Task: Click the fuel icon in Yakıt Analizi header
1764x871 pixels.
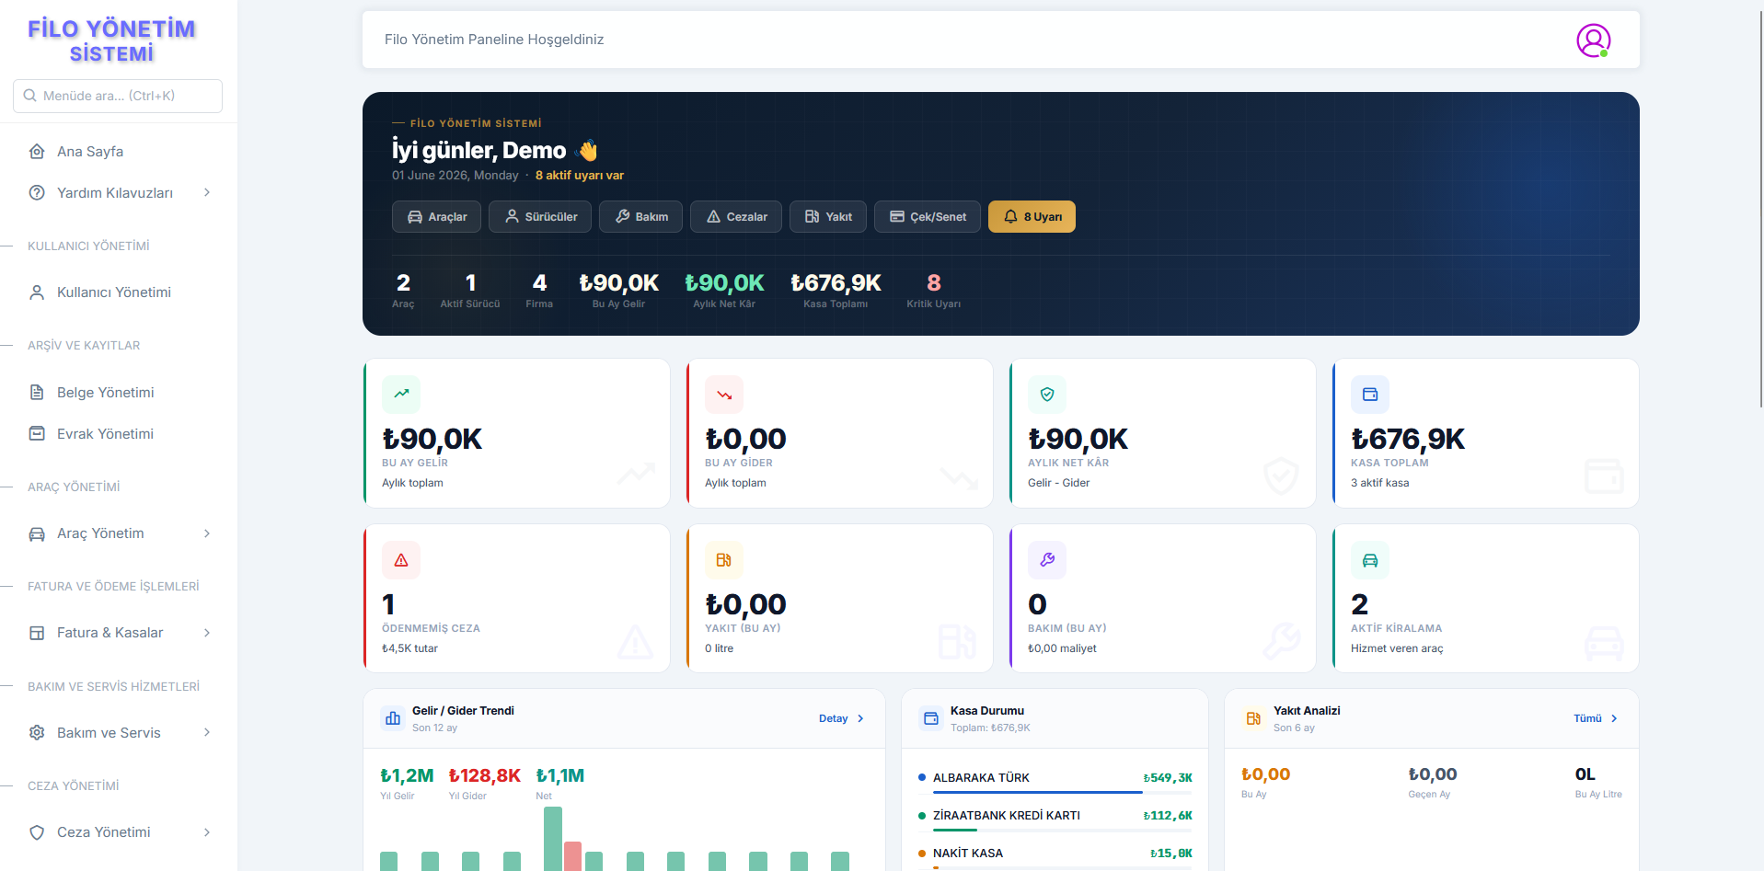Action: (1254, 718)
